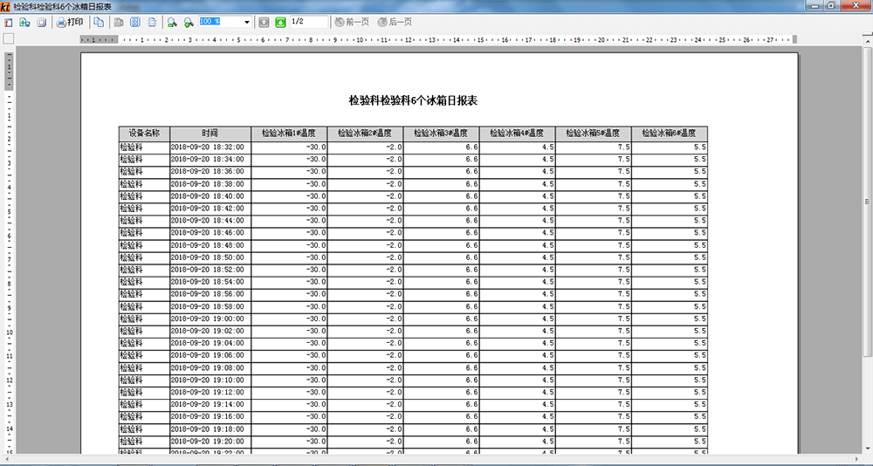873x466 pixels.
Task: Click the time cell 2018-09-20 19:20:00
Action: tap(210, 441)
